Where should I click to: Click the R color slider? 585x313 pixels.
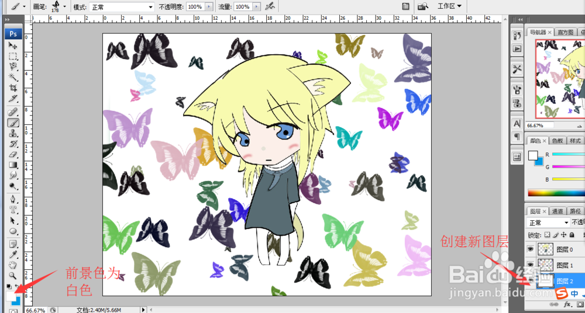[568, 154]
